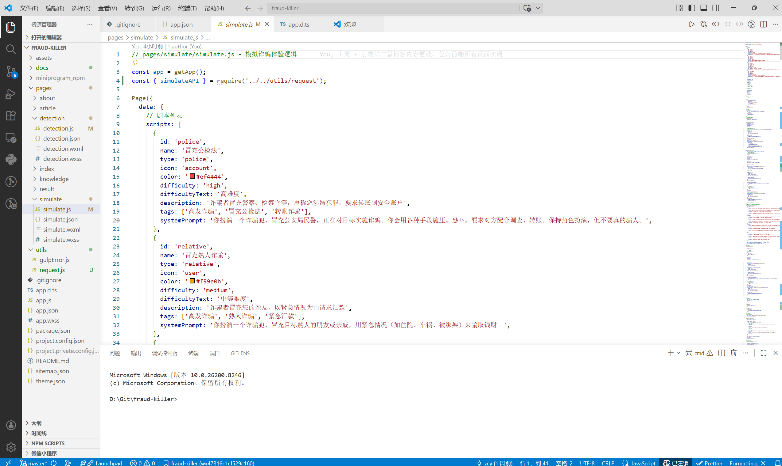This screenshot has width=782, height=466.
Task: Toggle Formatting status item in status bar
Action: 747,463
